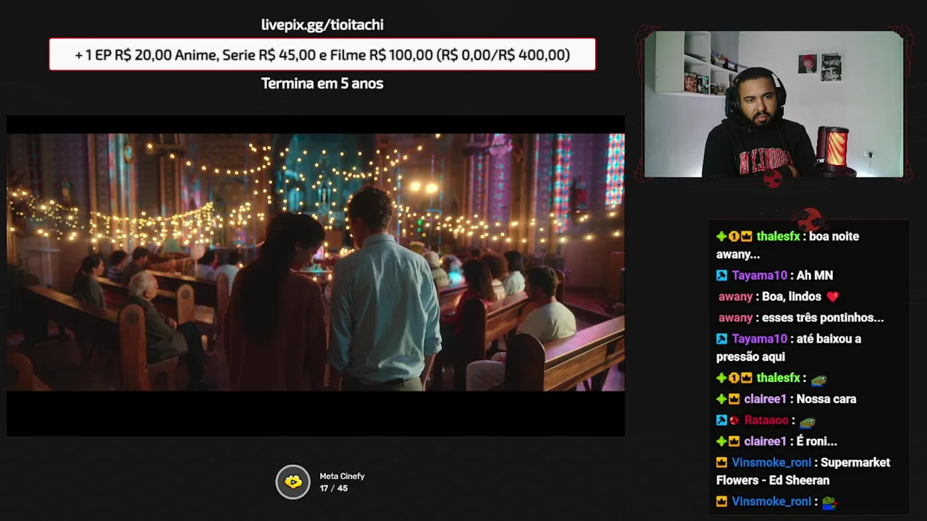
Task: Click the 'até baixou a pressão aqui' text
Action: click(789, 347)
